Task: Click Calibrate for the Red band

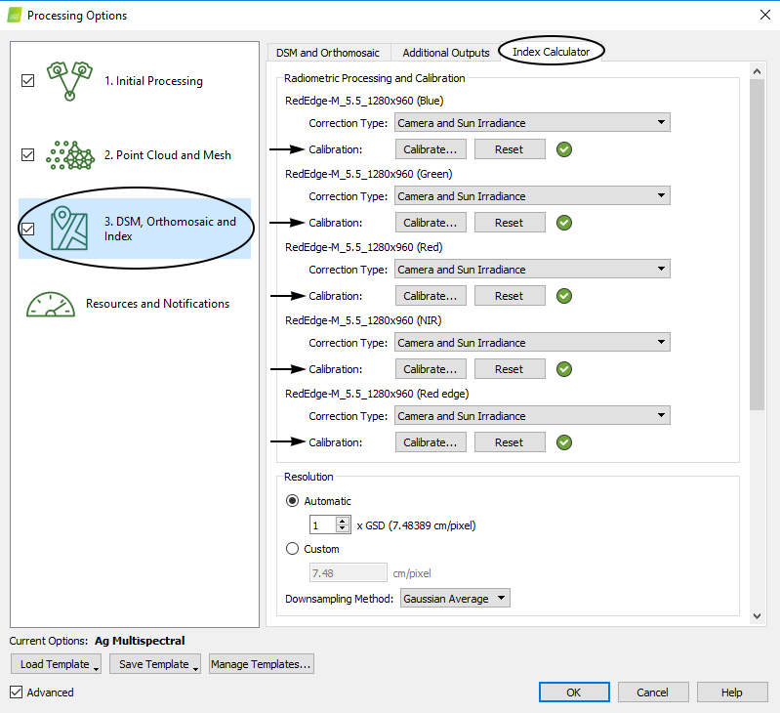Action: coord(431,296)
